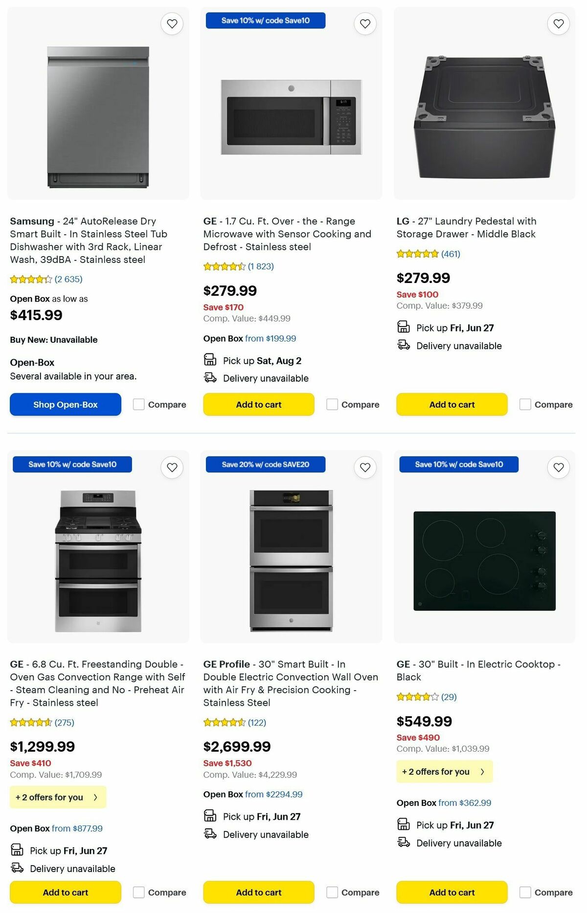
Task: Click the pickup icon beside the GE gas range
Action: click(x=17, y=850)
